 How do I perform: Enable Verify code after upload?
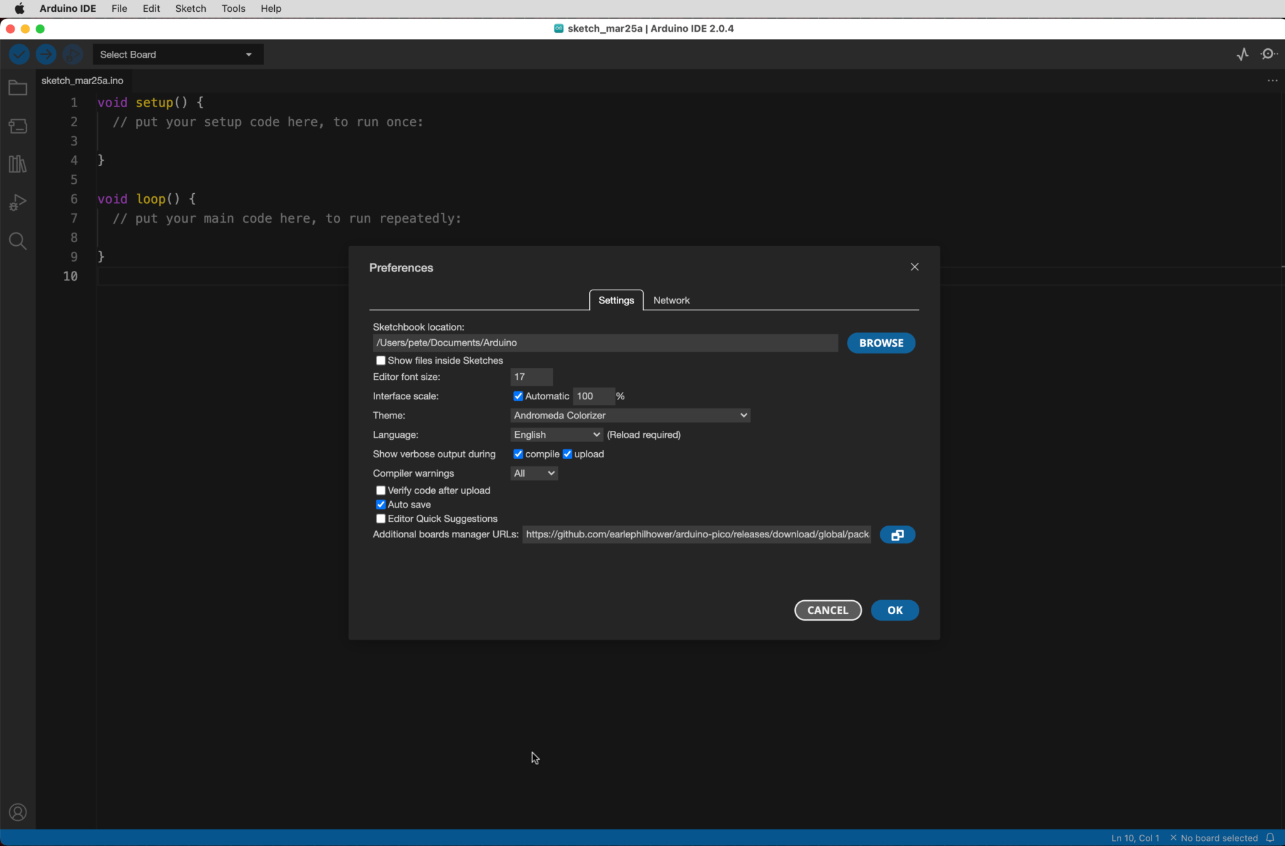pyautogui.click(x=381, y=490)
